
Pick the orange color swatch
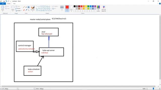point(84,6)
